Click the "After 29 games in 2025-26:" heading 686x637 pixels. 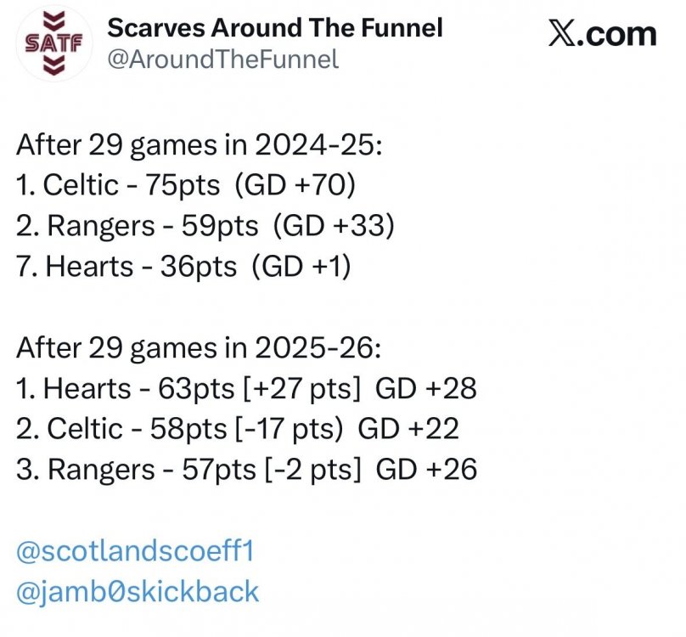pyautogui.click(x=200, y=348)
